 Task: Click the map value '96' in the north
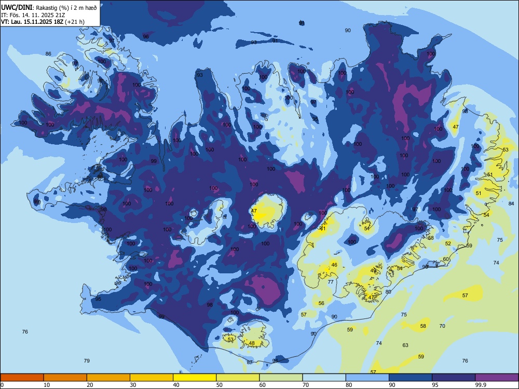146,37
